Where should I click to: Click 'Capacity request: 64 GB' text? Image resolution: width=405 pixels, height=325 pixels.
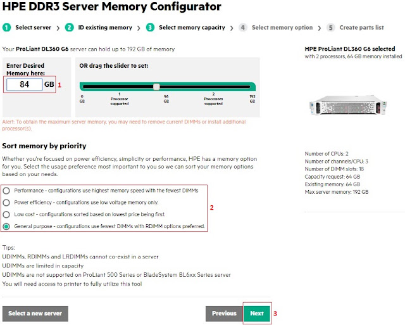click(332, 177)
